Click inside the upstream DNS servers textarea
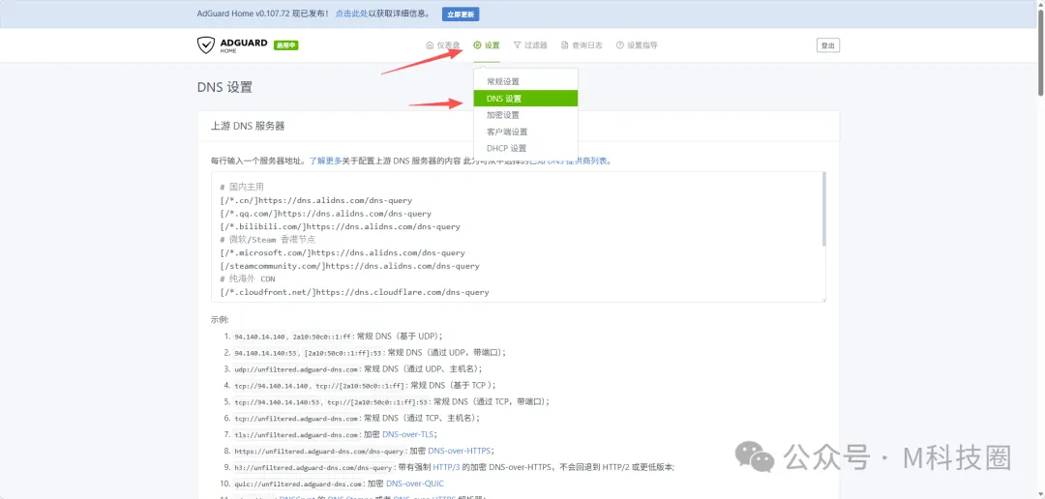The width and height of the screenshot is (1045, 499). pos(519,237)
